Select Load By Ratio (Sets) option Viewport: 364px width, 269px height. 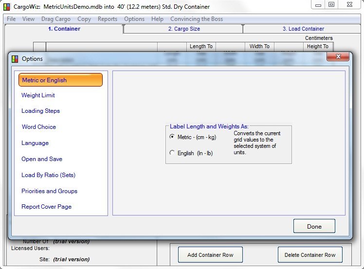[48, 175]
